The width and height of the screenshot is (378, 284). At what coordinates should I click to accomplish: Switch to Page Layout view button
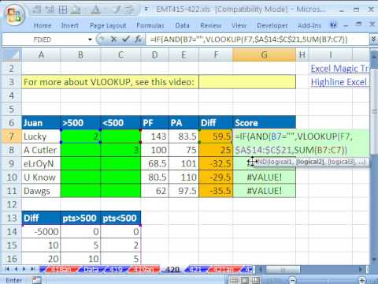coord(245,280)
